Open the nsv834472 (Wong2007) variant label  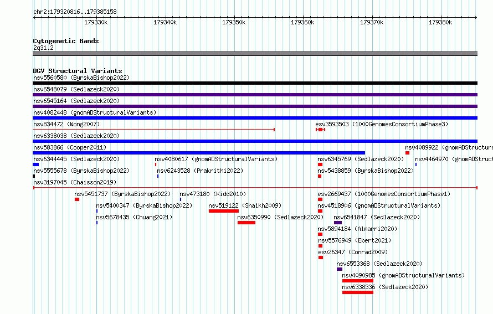tap(66, 124)
